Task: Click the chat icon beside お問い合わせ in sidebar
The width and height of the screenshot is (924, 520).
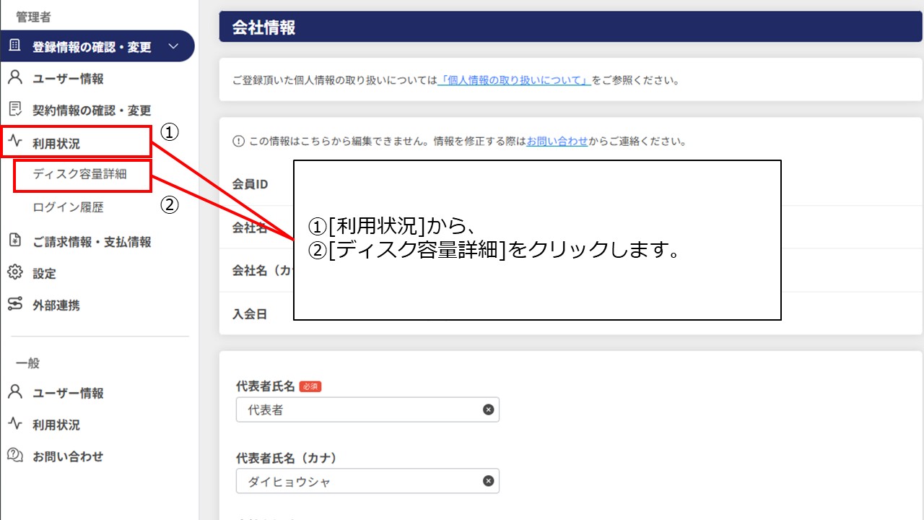Action: click(x=15, y=456)
